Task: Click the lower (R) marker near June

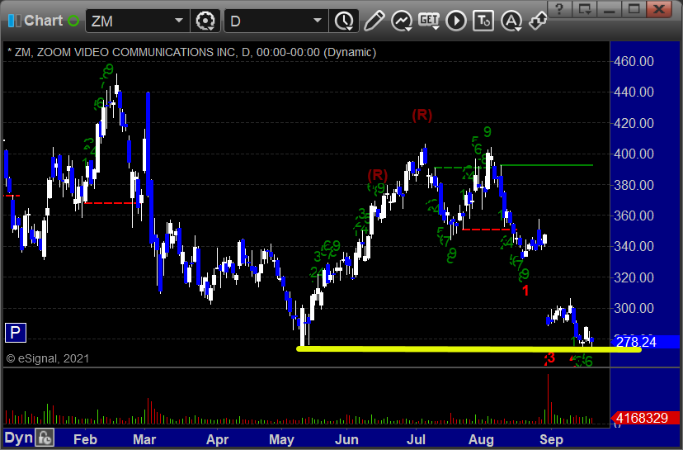Action: (377, 175)
